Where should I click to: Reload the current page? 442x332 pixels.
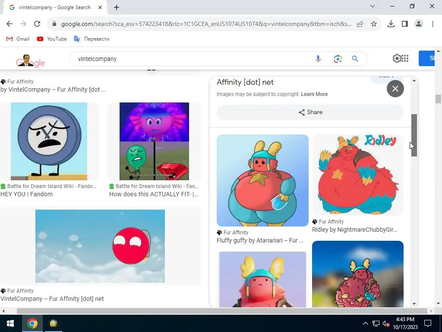[x=37, y=24]
